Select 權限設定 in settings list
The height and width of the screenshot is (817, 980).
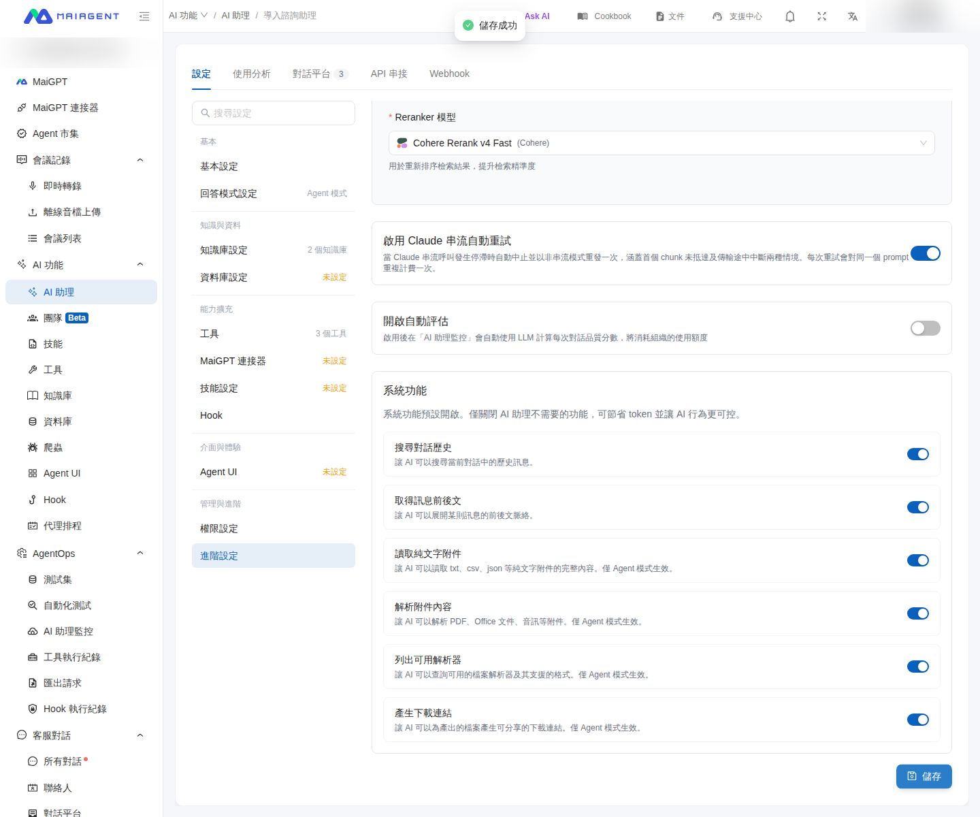coord(274,528)
